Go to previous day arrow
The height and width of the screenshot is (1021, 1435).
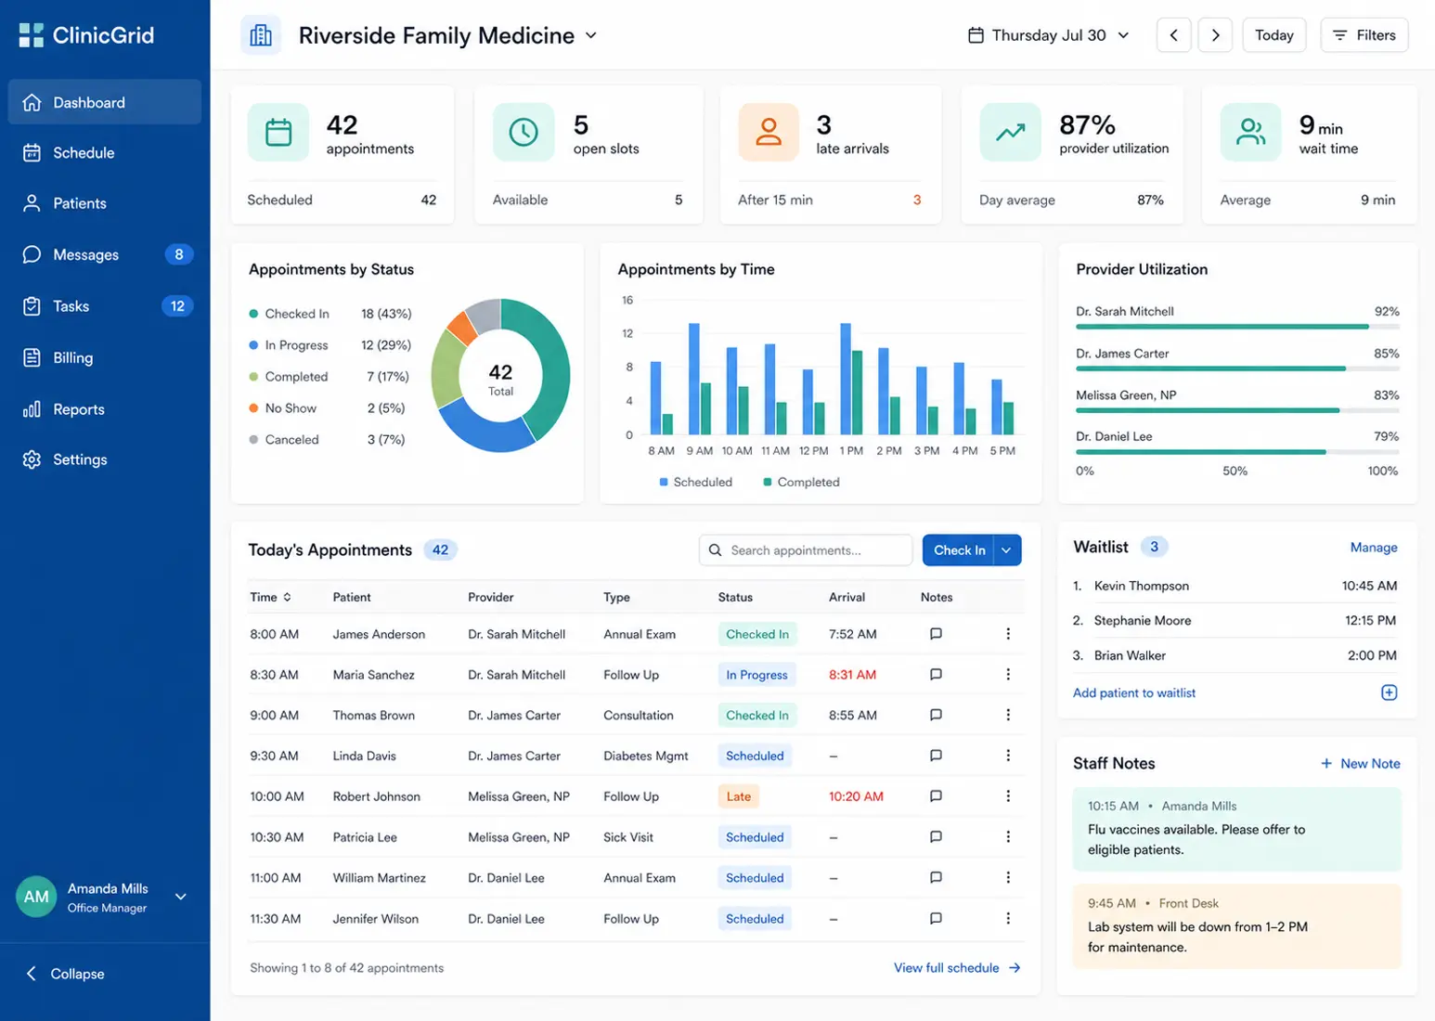[x=1174, y=35]
